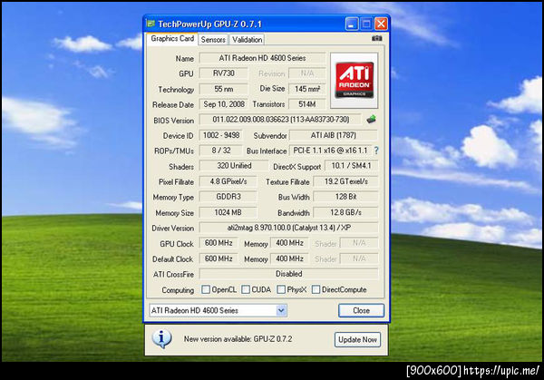Click the Update Now button
Viewport: 544px width, 380px height.
pyautogui.click(x=357, y=339)
